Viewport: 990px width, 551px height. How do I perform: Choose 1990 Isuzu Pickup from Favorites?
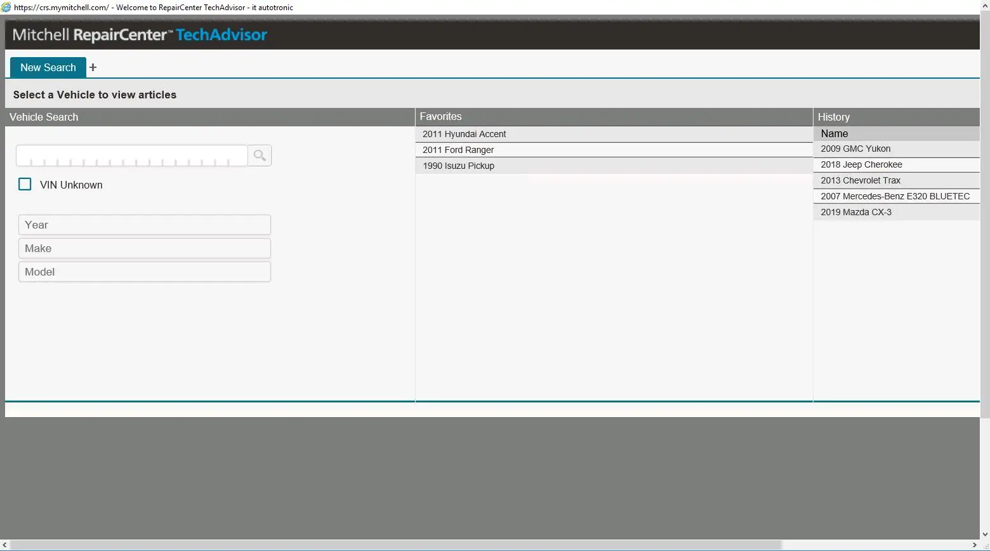[x=614, y=166]
